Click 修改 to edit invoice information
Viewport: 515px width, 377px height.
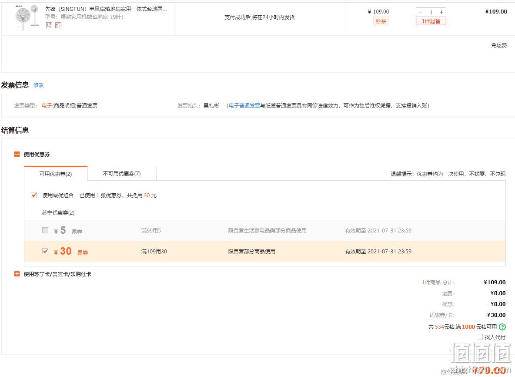click(38, 85)
